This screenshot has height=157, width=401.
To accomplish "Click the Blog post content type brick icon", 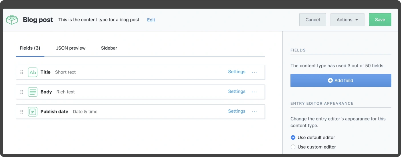I will 12,20.
